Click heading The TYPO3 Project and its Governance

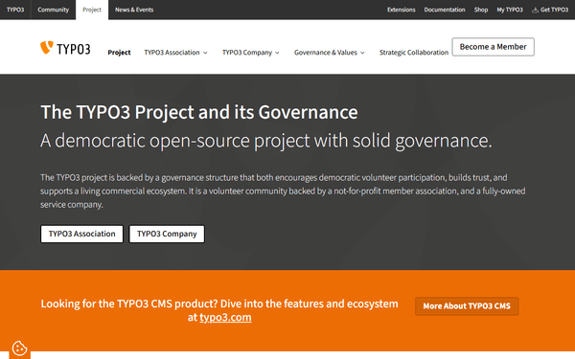pyautogui.click(x=199, y=112)
